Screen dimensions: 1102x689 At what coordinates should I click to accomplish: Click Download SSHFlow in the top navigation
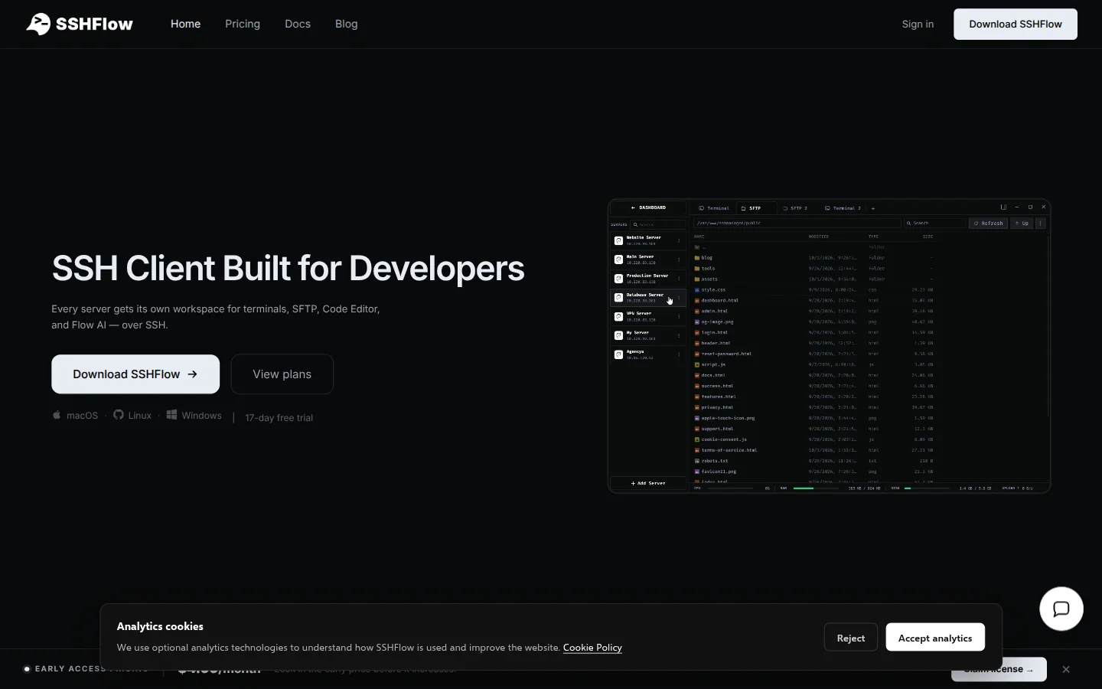tap(1016, 24)
